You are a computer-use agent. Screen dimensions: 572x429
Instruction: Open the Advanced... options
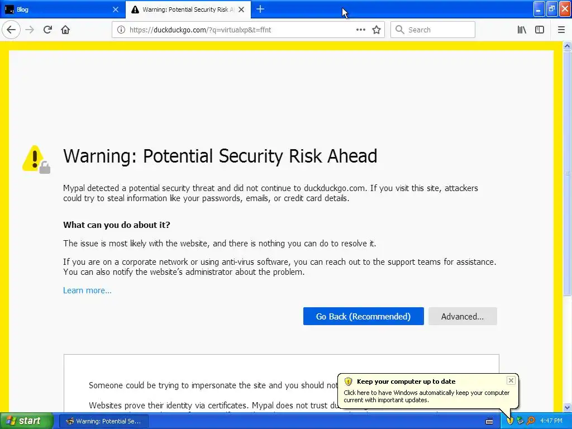pyautogui.click(x=463, y=316)
